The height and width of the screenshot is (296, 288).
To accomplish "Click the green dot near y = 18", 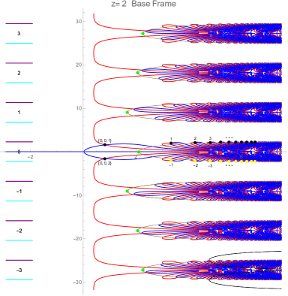I will (137, 73).
